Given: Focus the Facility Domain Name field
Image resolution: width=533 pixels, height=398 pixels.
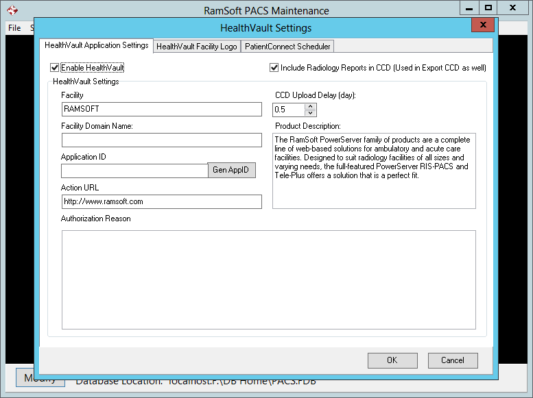Looking at the screenshot, I should click(x=161, y=140).
